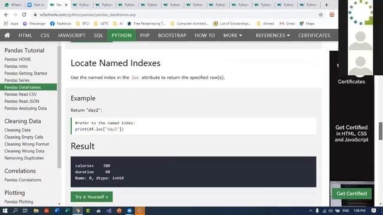Screen dimensions: 383x215
Task: Reload the page with the refresh icon
Action: pos(24,14)
